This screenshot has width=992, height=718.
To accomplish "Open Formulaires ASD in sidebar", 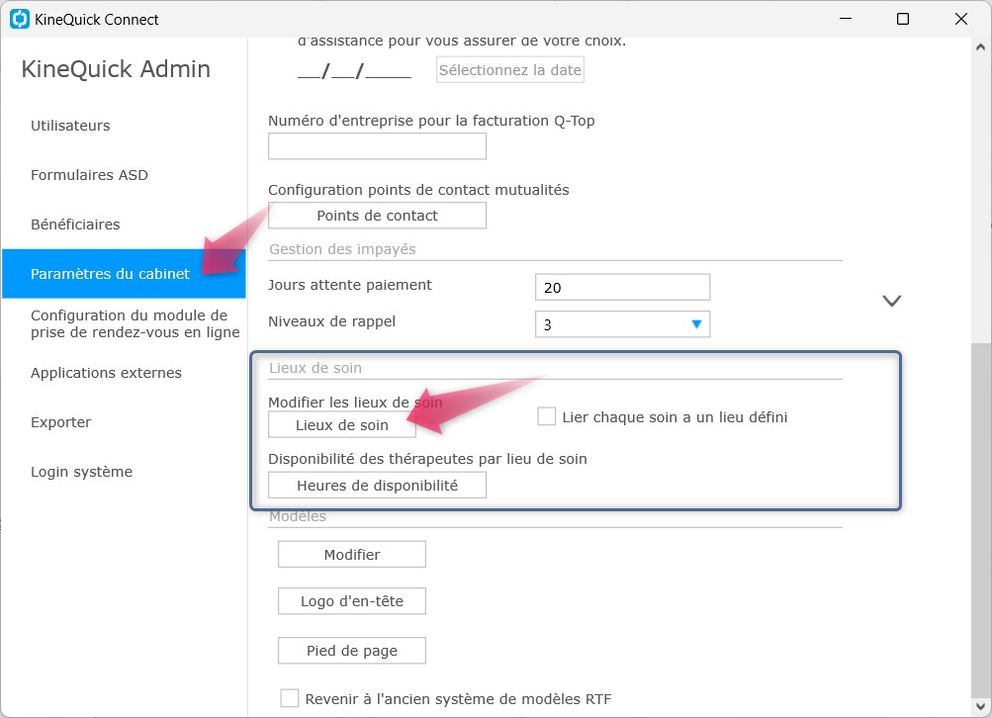I will 89,175.
